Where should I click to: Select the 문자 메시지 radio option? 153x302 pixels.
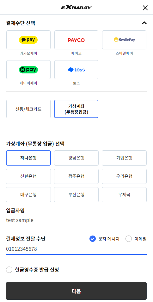click(93, 239)
